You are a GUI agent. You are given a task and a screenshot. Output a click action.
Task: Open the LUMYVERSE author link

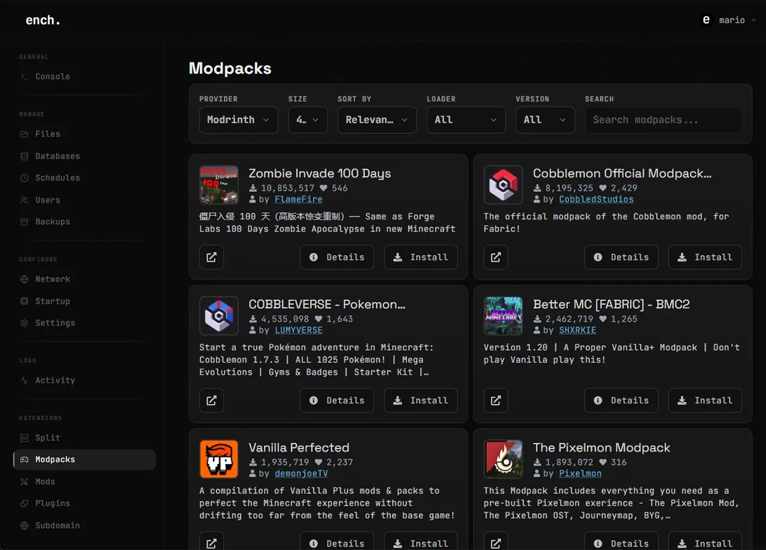(299, 330)
